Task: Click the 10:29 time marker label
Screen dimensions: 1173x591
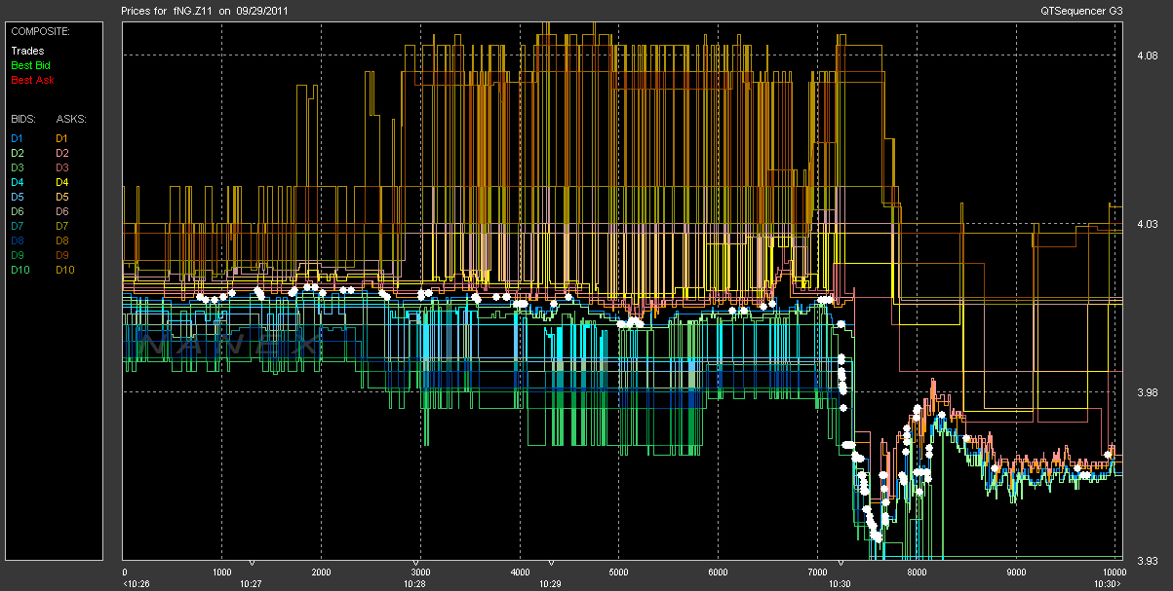Action: [551, 583]
